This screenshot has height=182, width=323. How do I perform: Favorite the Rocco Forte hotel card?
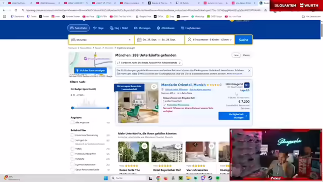tap(144, 146)
